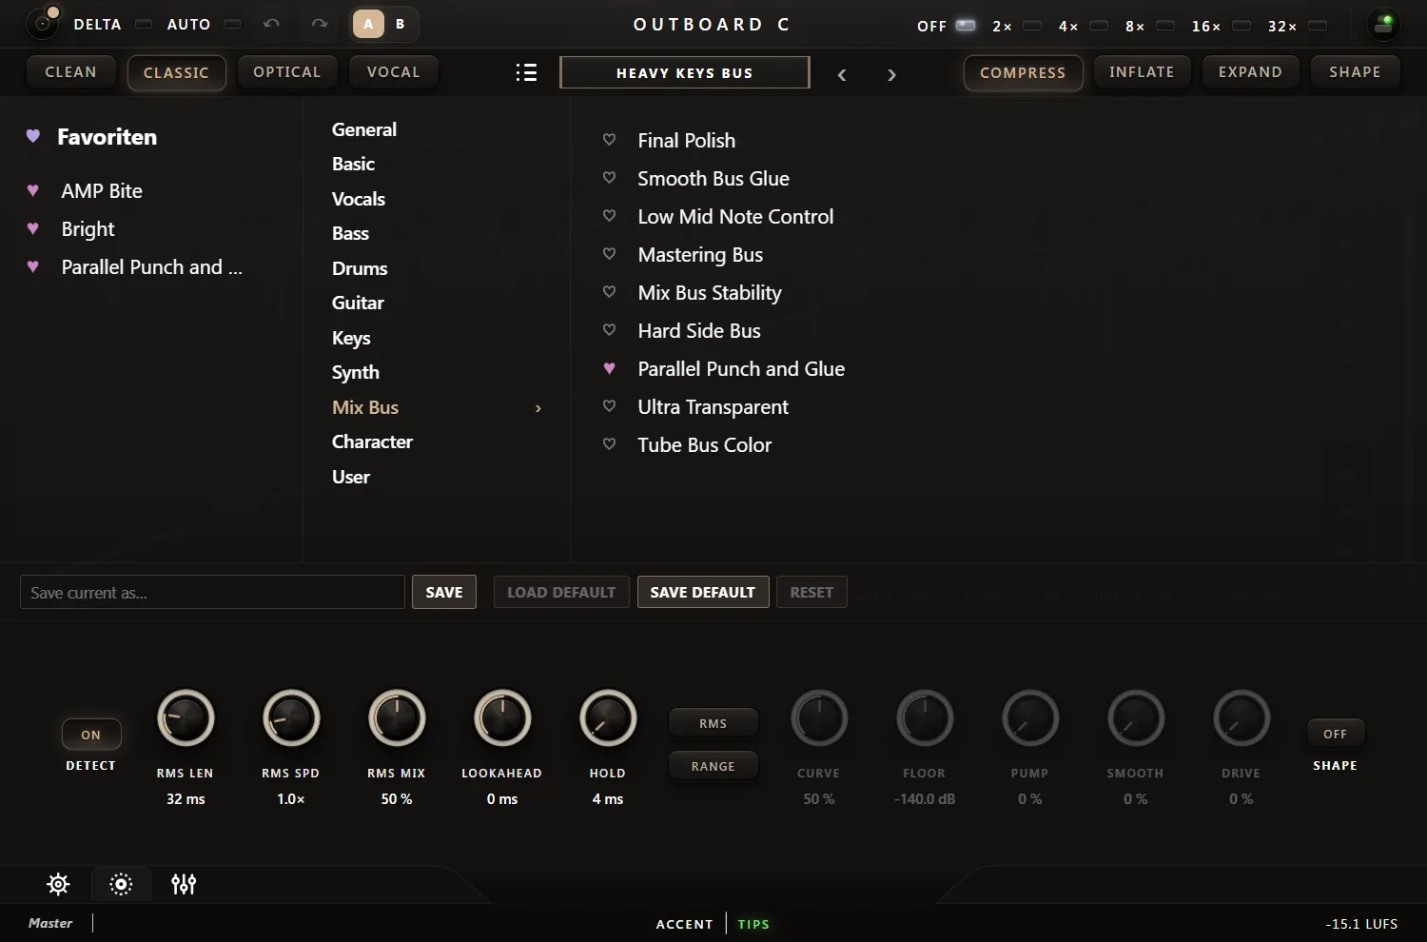1427x942 pixels.
Task: Enable 2× oversampling
Action: [1032, 26]
